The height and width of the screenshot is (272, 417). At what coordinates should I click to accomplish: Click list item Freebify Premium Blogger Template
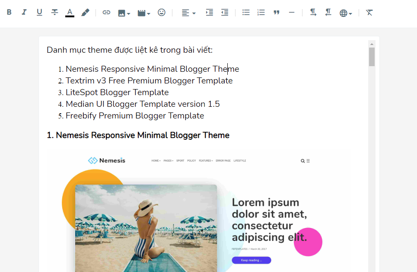click(x=135, y=116)
